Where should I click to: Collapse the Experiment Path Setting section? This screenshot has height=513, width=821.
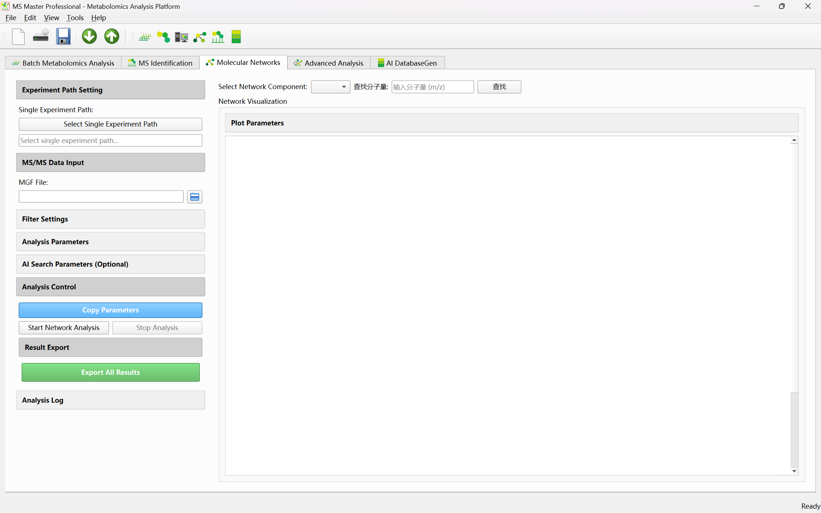point(110,90)
